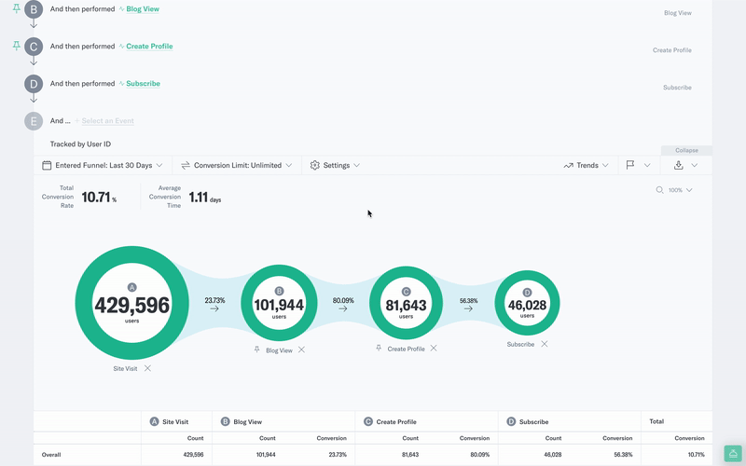Toggle pin on step B Blog View
The height and width of the screenshot is (466, 746).
(16, 8)
